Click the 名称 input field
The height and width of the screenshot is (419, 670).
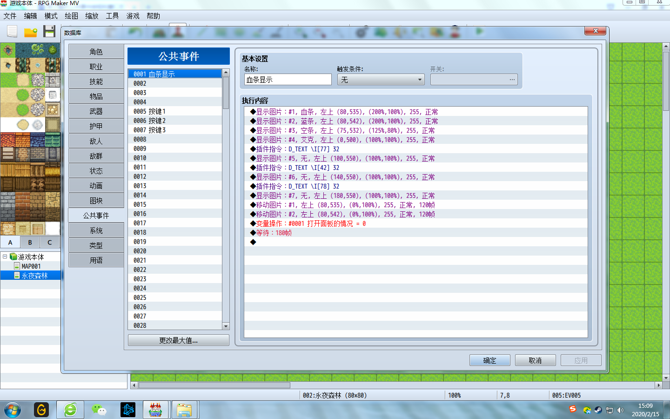coord(288,80)
